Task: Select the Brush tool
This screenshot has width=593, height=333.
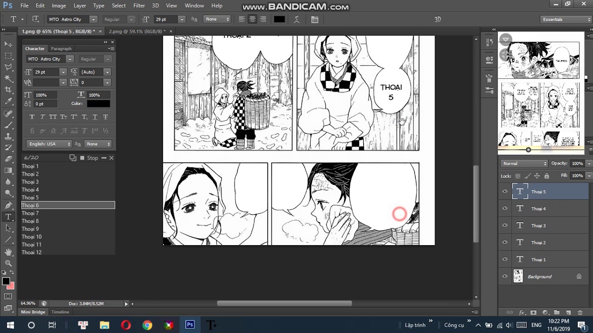Action: point(8,125)
